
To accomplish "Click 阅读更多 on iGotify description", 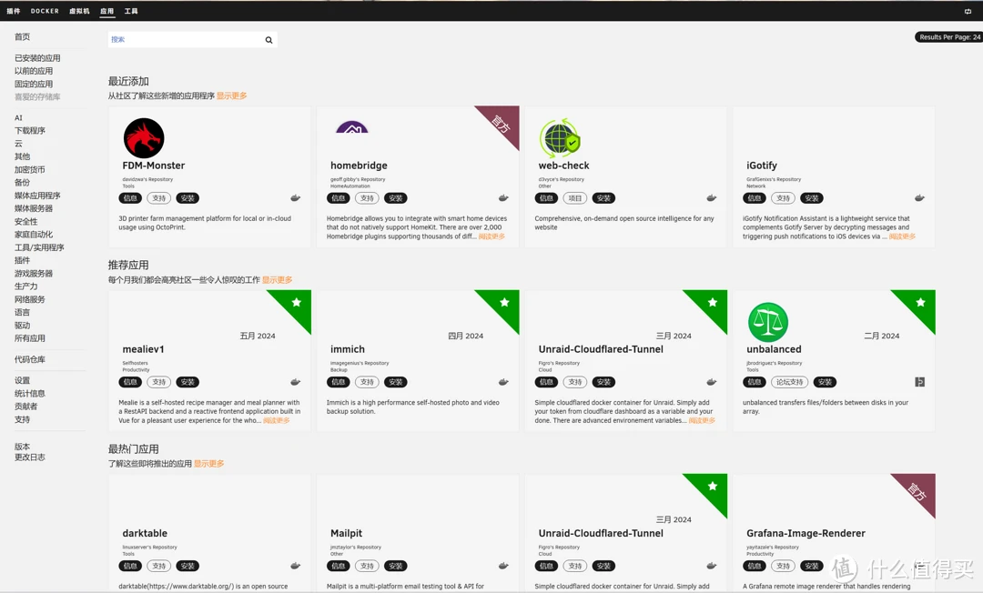I will click(x=902, y=236).
